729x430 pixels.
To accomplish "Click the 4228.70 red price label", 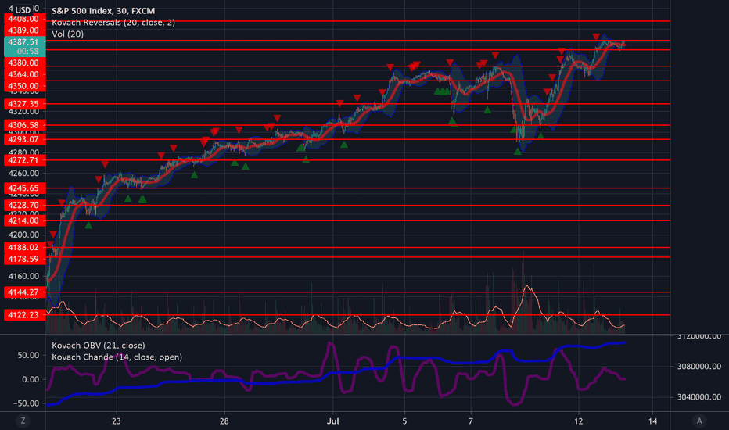I will click(x=25, y=206).
